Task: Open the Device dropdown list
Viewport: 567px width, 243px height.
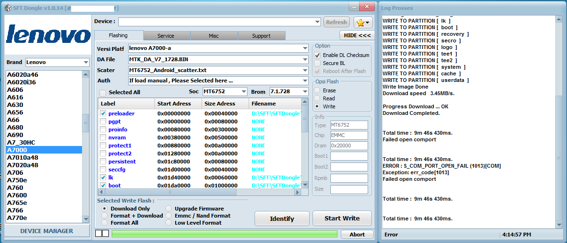Action: [317, 22]
